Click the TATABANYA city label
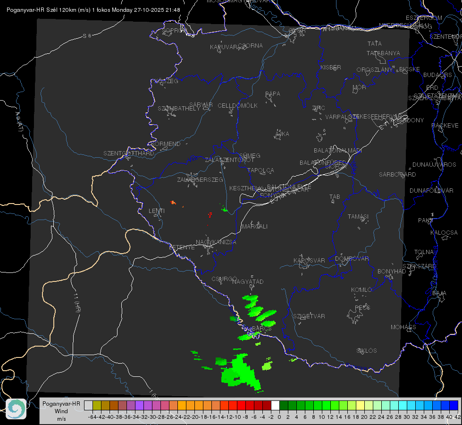 pos(383,53)
